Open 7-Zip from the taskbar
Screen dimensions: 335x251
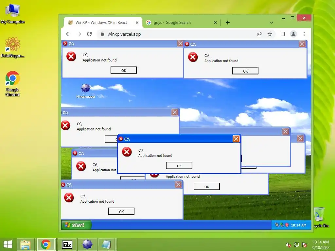[x=67, y=244]
